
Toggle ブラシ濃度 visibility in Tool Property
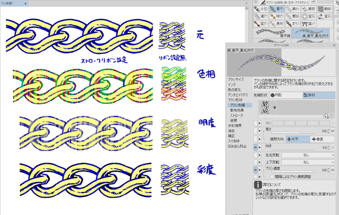pos(255,170)
